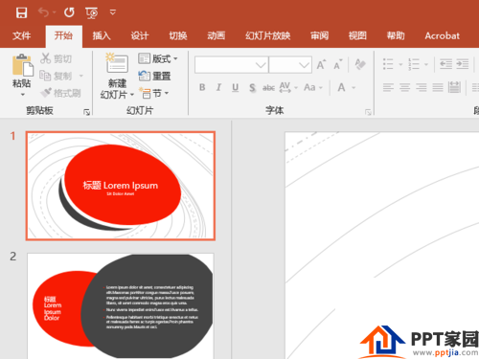Start slideshow from beginning icon
The height and width of the screenshot is (359, 479).
[x=92, y=12]
